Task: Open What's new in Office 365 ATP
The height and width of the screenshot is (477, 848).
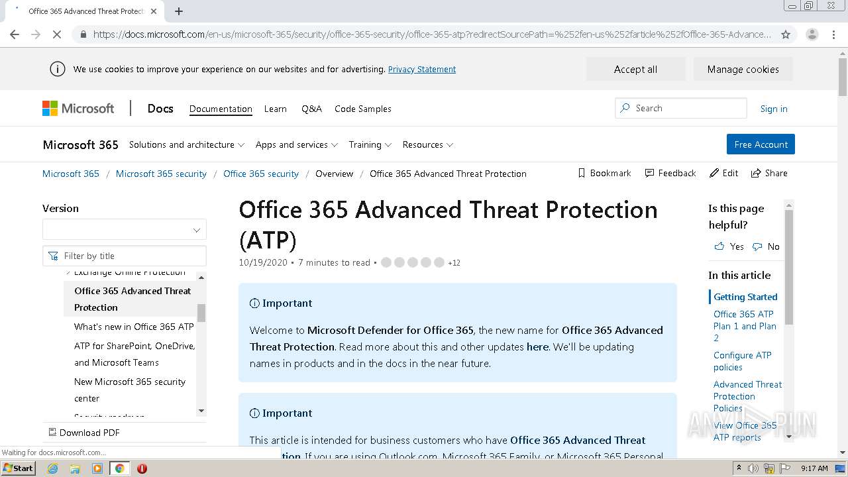Action: pos(134,327)
